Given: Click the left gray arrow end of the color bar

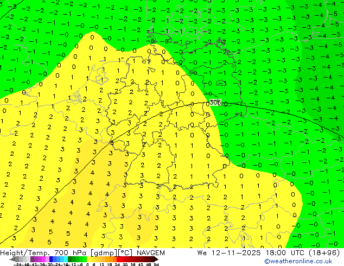Looking at the screenshot, I should click(x=12, y=259).
